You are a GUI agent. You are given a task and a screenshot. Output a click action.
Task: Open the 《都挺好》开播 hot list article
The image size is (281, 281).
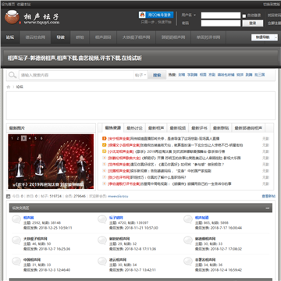pyautogui.click(x=191, y=158)
